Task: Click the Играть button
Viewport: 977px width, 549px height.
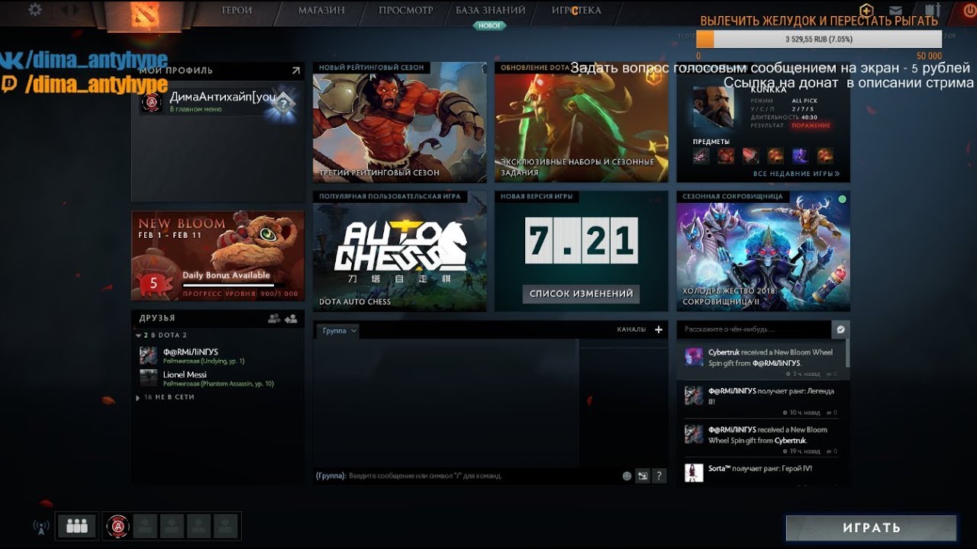Action: coord(872,528)
